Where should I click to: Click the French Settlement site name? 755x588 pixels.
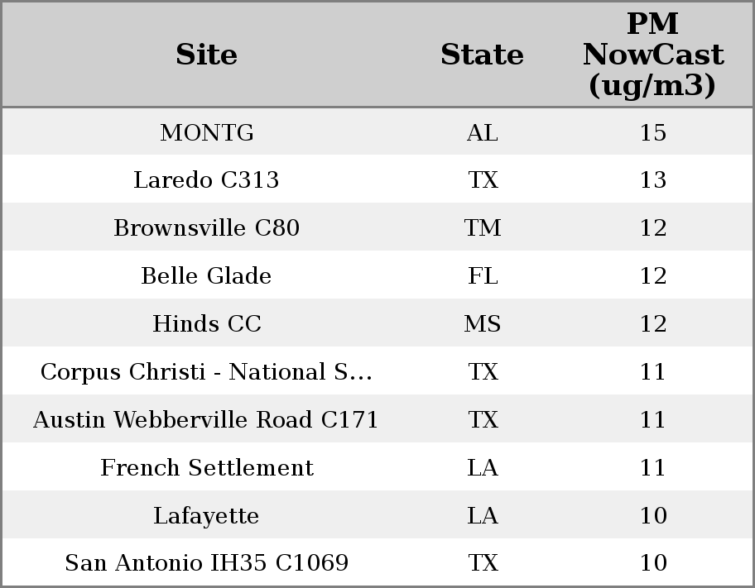coord(206,468)
